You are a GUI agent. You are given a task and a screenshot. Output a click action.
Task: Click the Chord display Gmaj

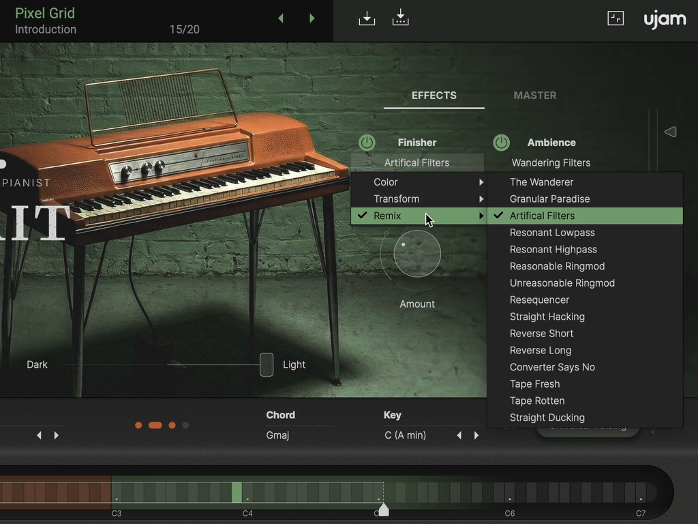click(277, 435)
